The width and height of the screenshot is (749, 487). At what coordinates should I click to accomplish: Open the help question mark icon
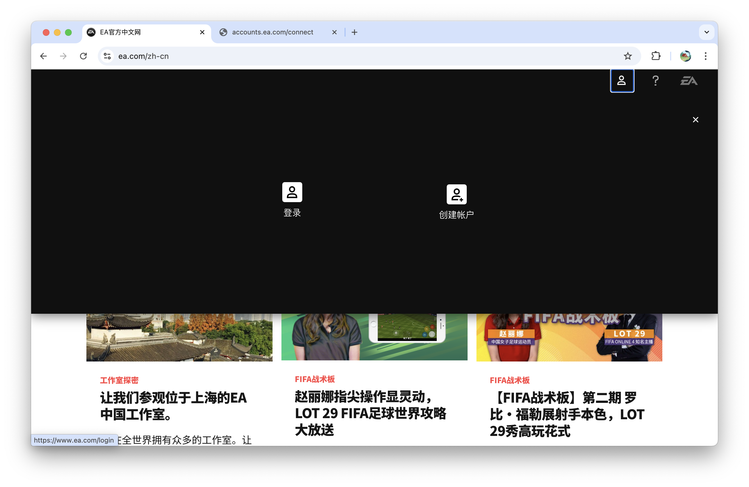coord(655,81)
